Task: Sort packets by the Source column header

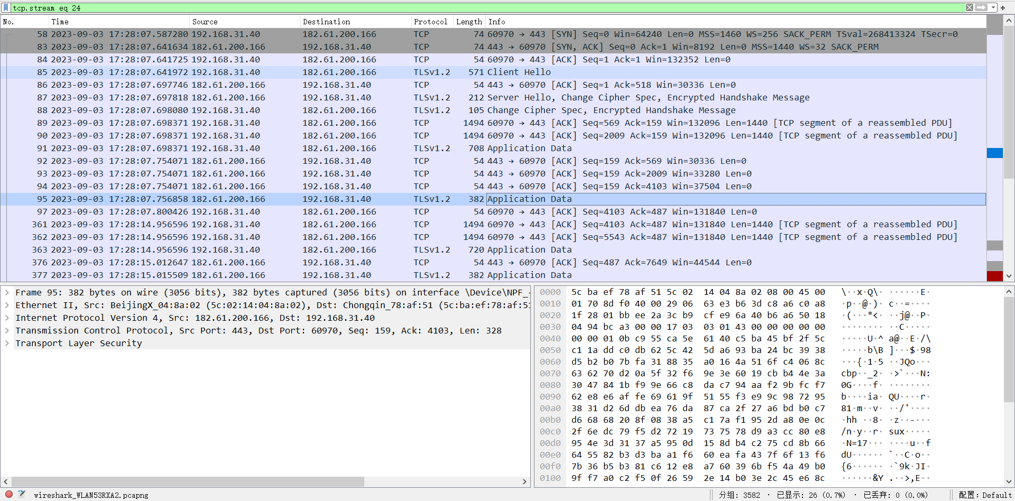Action: click(244, 22)
